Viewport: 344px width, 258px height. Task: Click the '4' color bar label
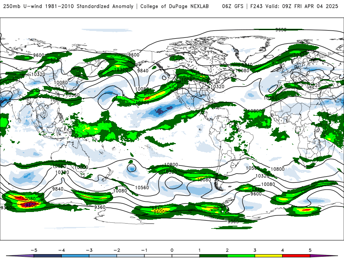coord(283,250)
